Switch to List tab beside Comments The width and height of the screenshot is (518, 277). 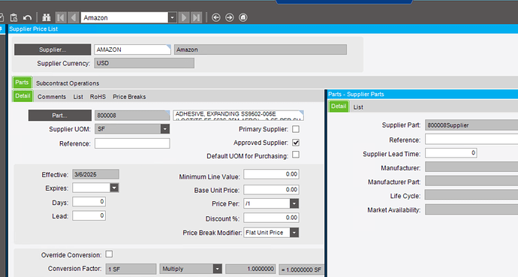(x=78, y=97)
